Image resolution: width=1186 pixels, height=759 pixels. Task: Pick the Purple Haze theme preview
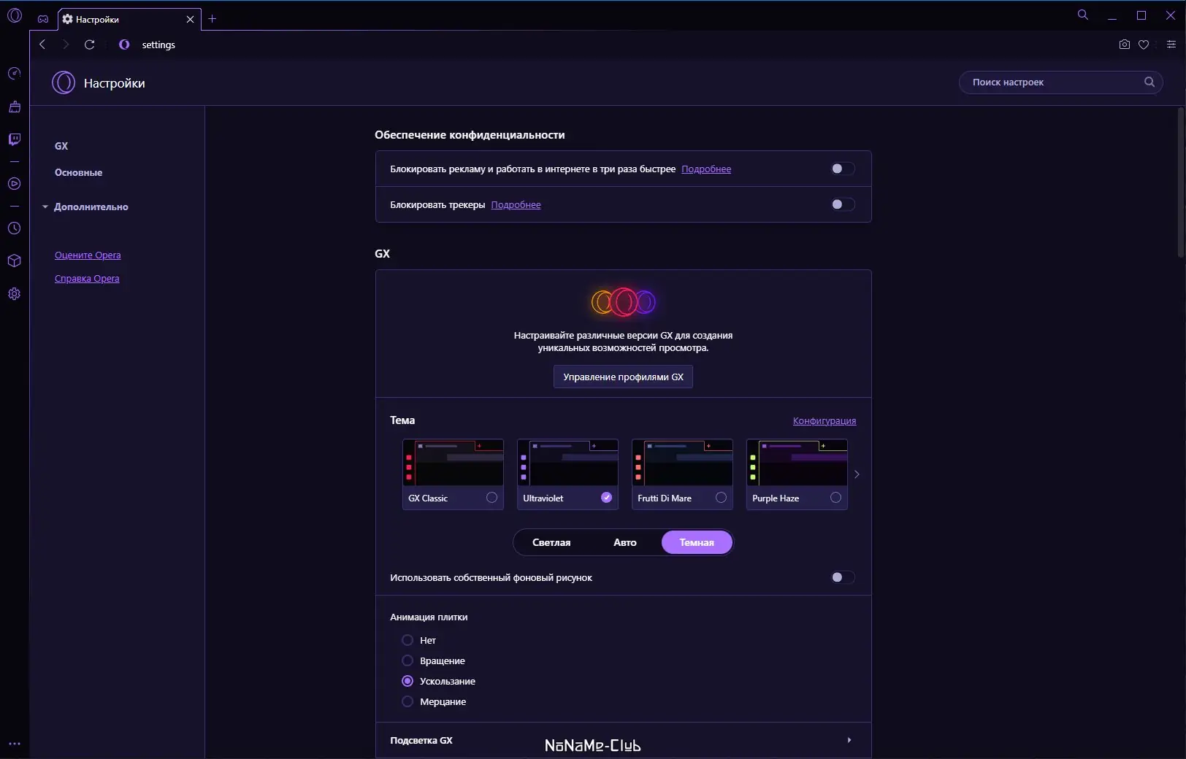click(x=797, y=463)
